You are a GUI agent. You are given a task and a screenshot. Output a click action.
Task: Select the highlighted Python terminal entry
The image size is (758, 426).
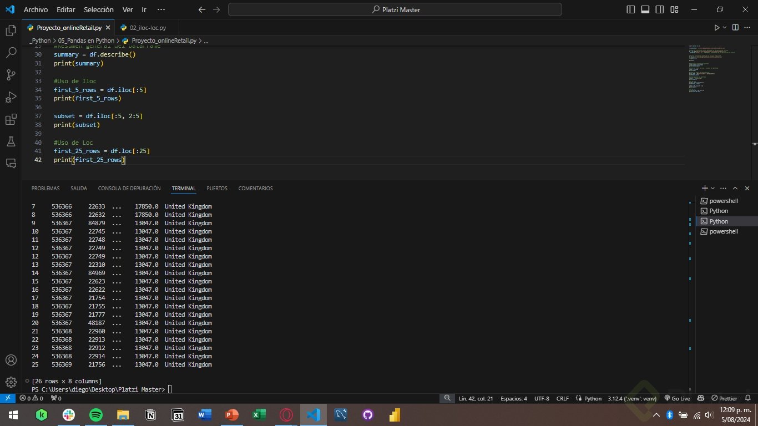(727, 221)
